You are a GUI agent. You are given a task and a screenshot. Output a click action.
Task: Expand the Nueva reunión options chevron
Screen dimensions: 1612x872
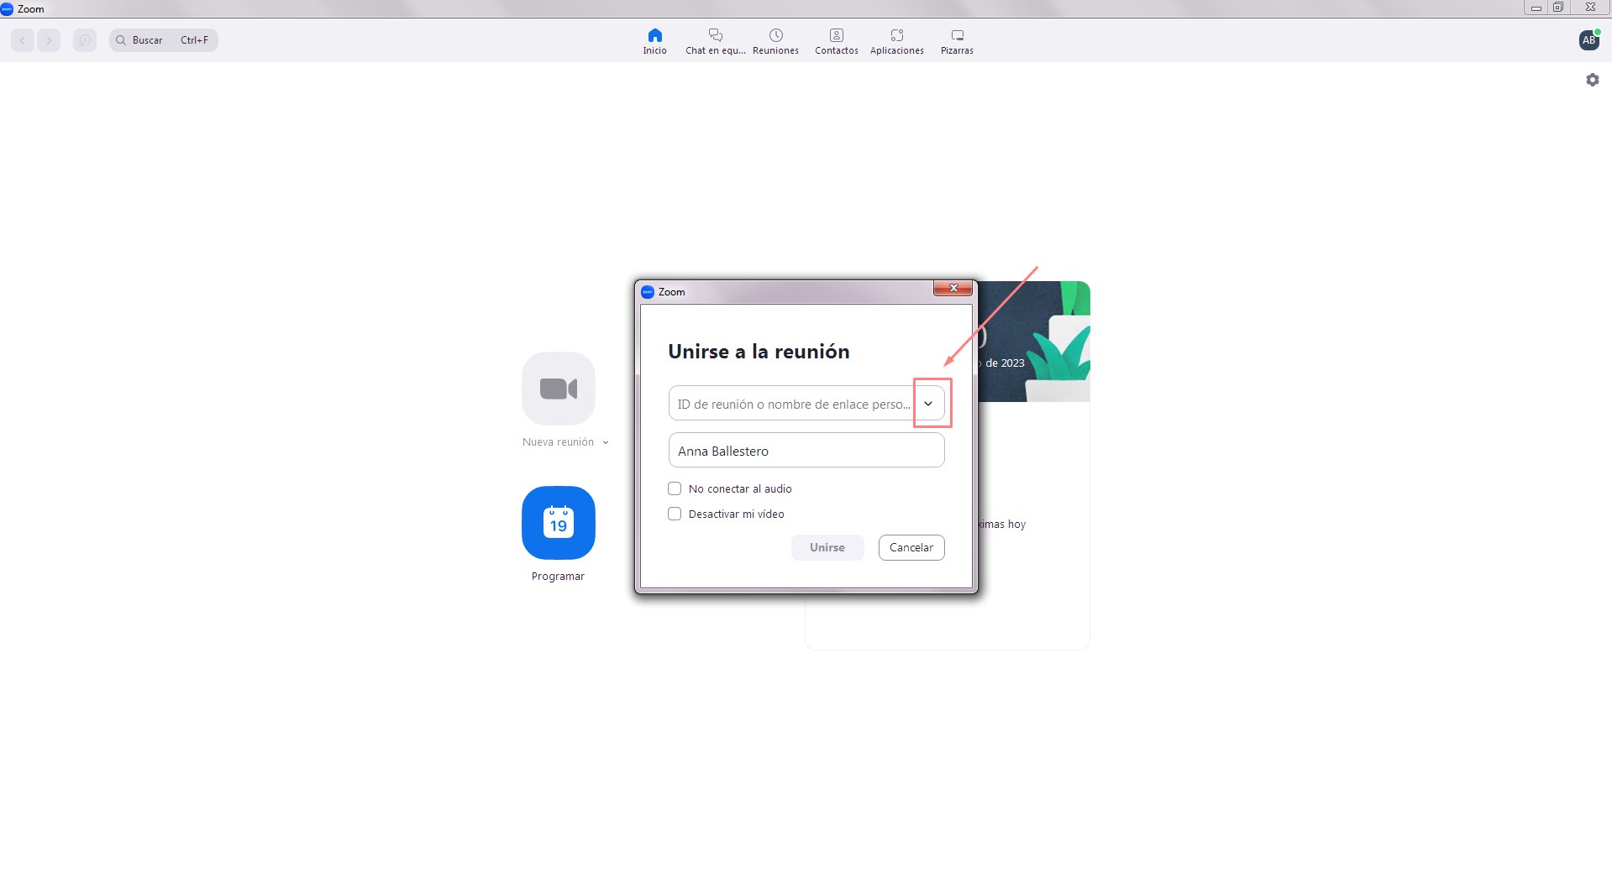click(605, 442)
